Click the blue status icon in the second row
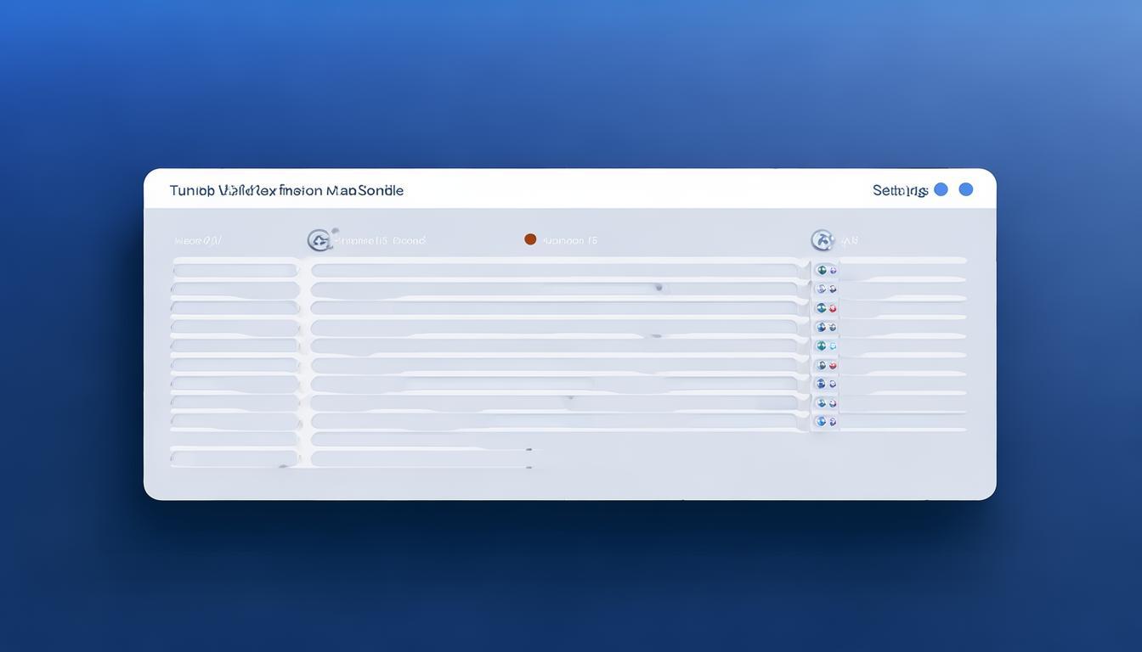Screen dimensions: 1142x652 (x=821, y=289)
